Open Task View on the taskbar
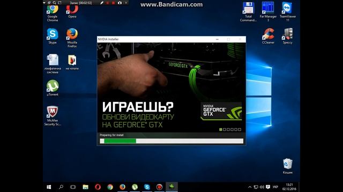Viewport: 343px width, 192px height. 73,187
